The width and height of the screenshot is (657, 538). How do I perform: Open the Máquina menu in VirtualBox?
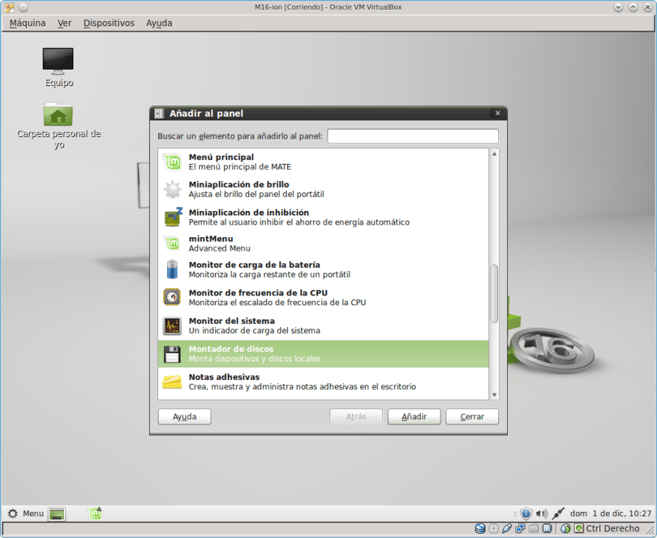tap(28, 23)
